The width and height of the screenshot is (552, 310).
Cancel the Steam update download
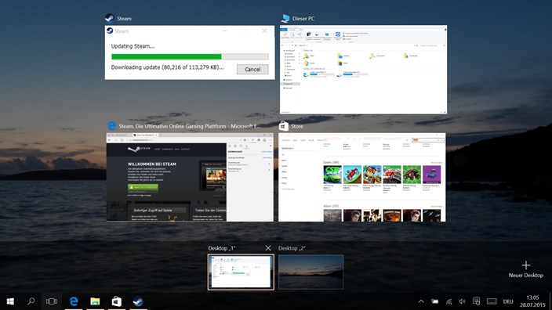point(252,69)
